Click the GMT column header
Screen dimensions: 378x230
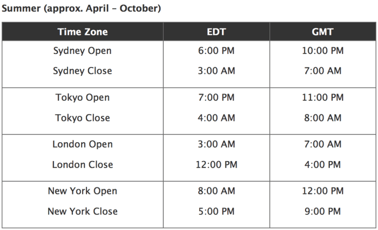click(322, 32)
